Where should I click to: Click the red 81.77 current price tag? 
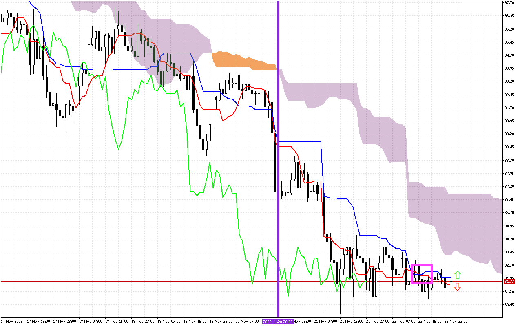point(509,282)
